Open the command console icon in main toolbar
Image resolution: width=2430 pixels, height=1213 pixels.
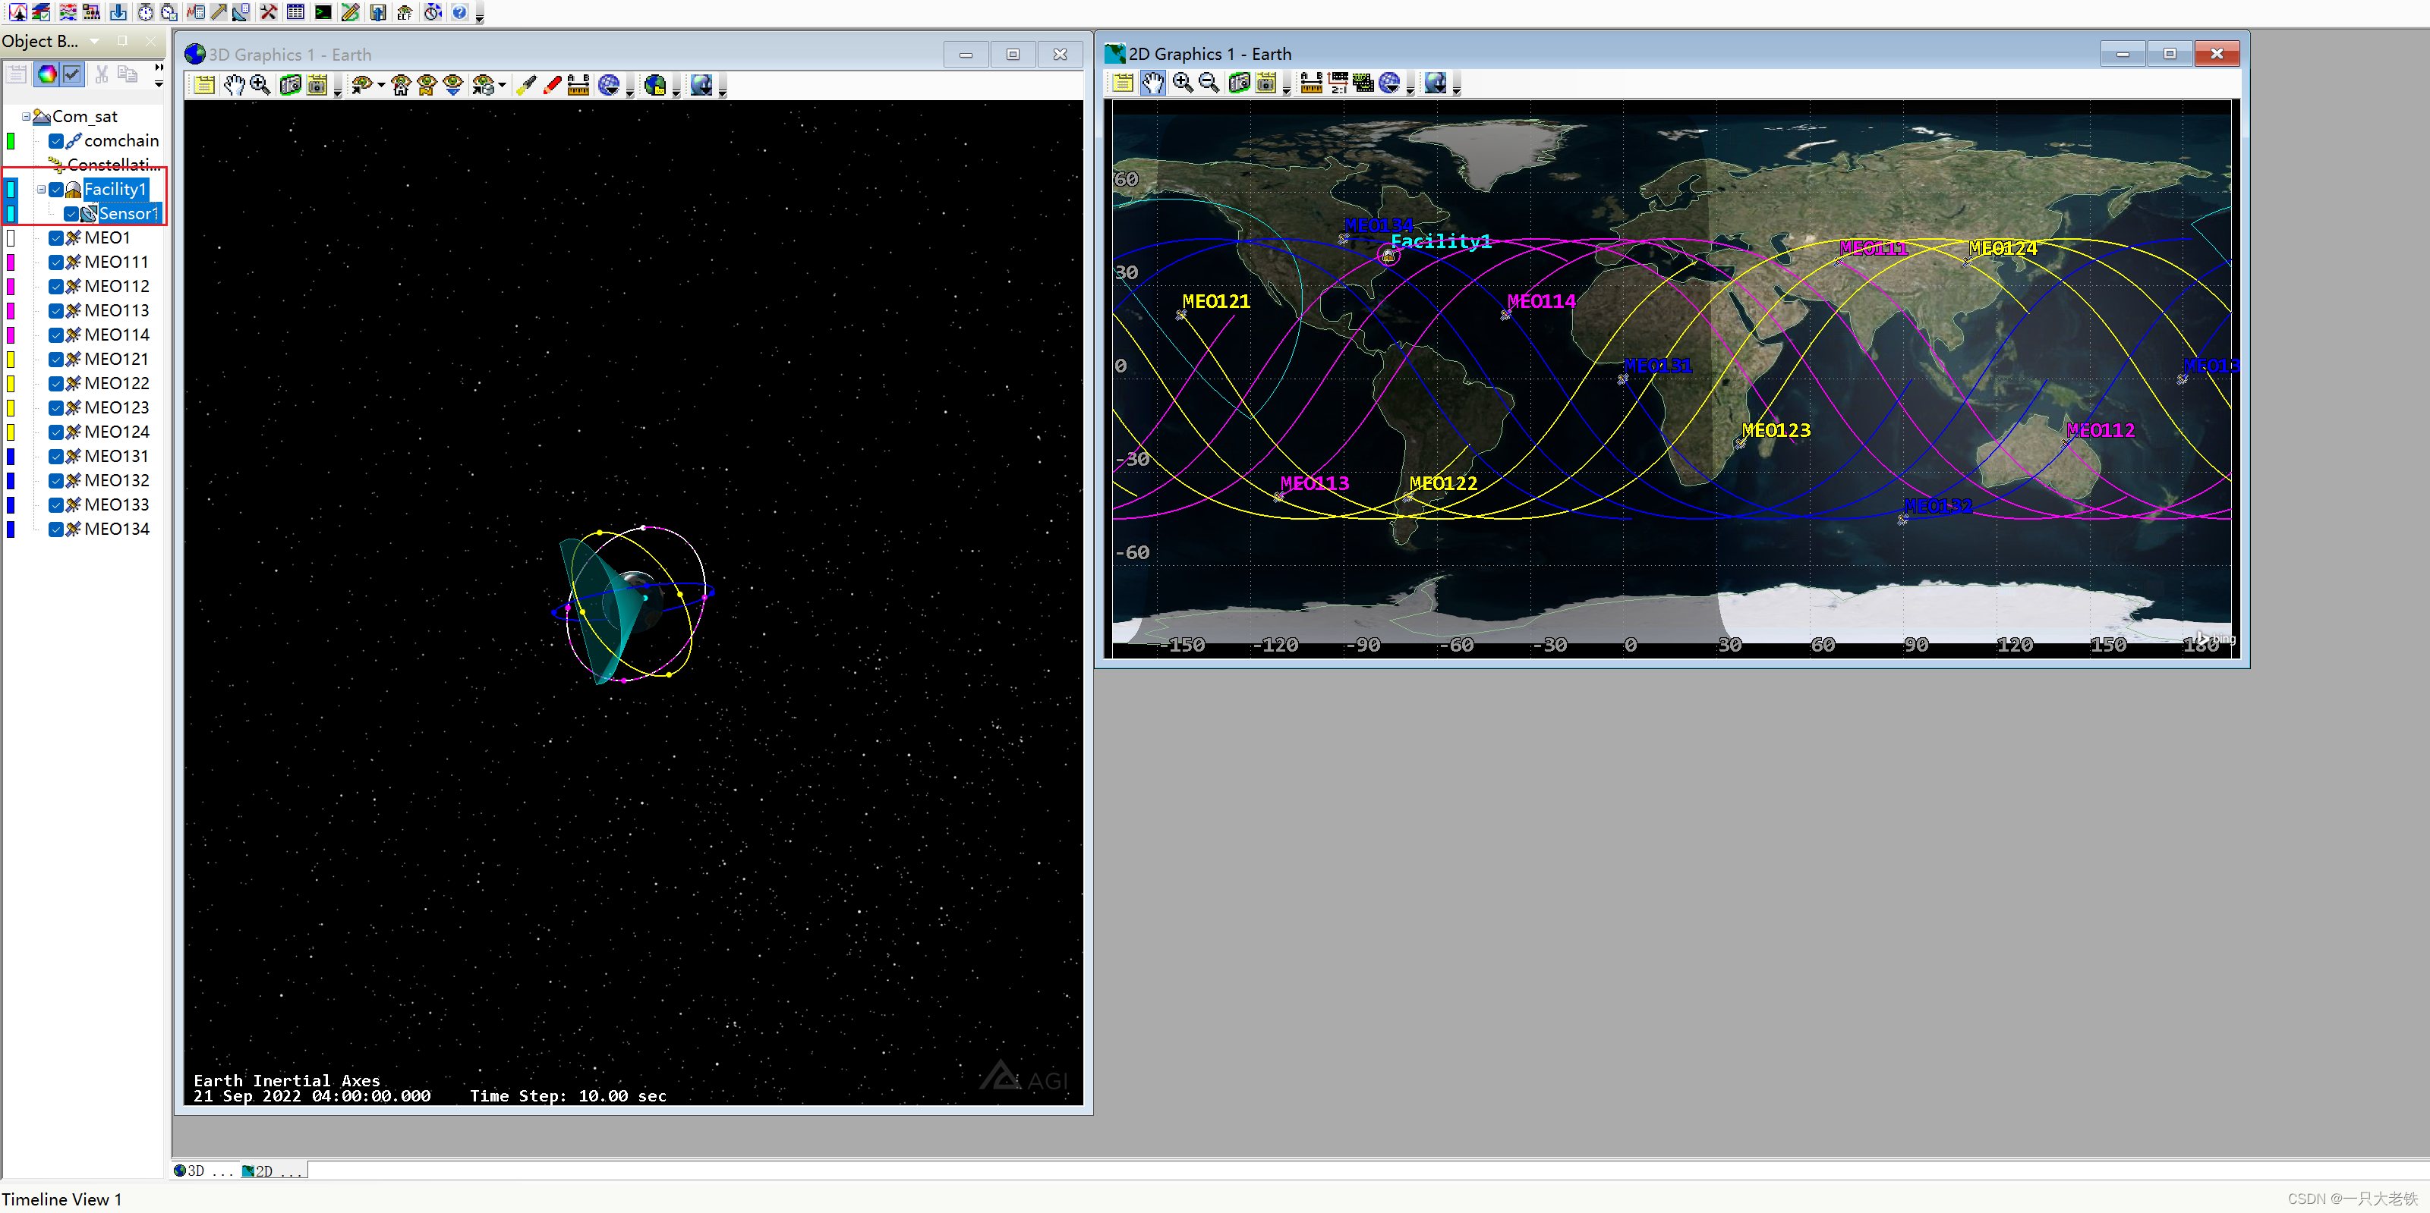pos(323,12)
